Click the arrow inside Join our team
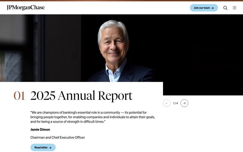Image resolution: width=243 pixels, height=152 pixels. click(213, 8)
